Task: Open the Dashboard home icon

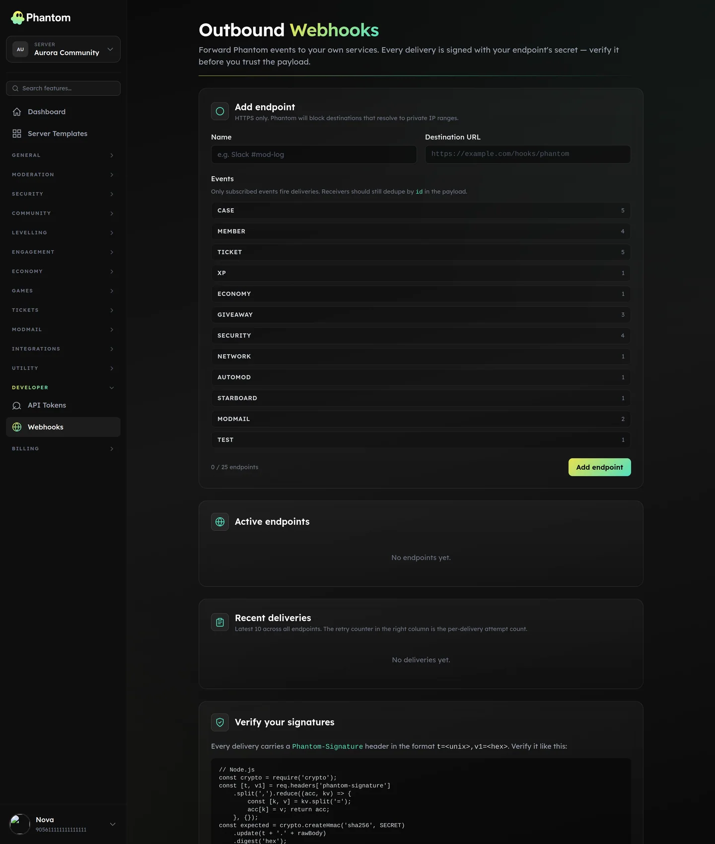Action: point(17,112)
